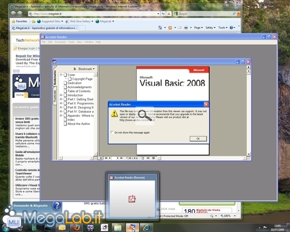The image size is (290, 232).
Task: Jump to last page in Acrobat
Action: pos(121,158)
